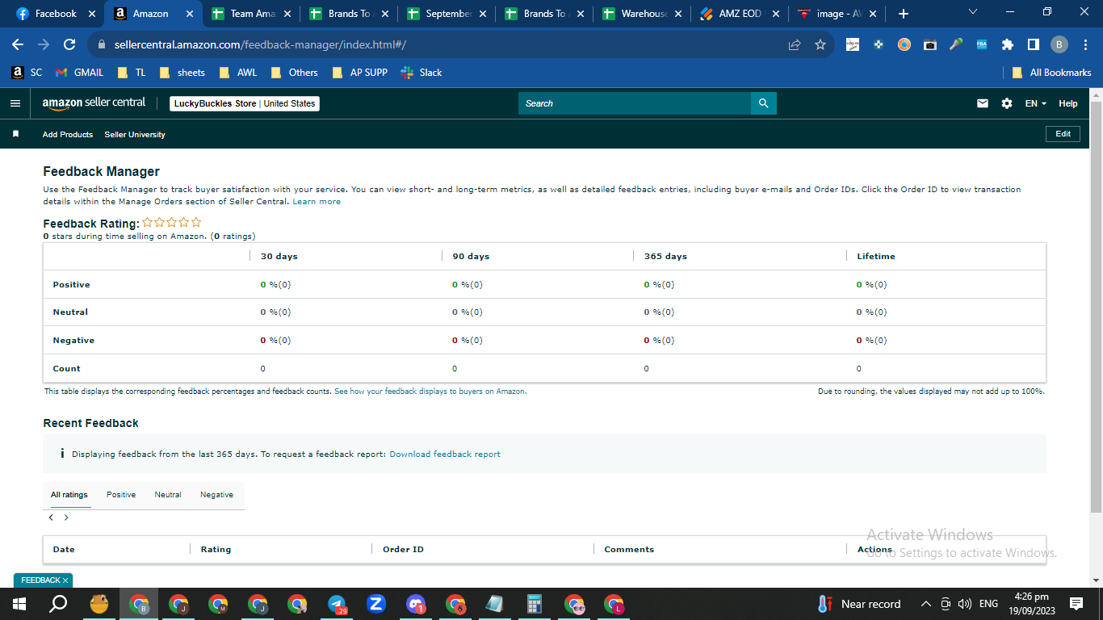
Task: Open the Windows notification center
Action: 1076,604
